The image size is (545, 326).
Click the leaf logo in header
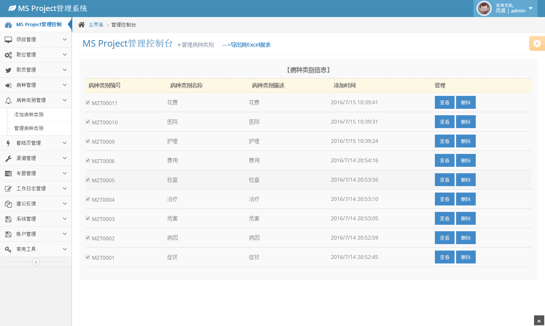pos(12,8)
